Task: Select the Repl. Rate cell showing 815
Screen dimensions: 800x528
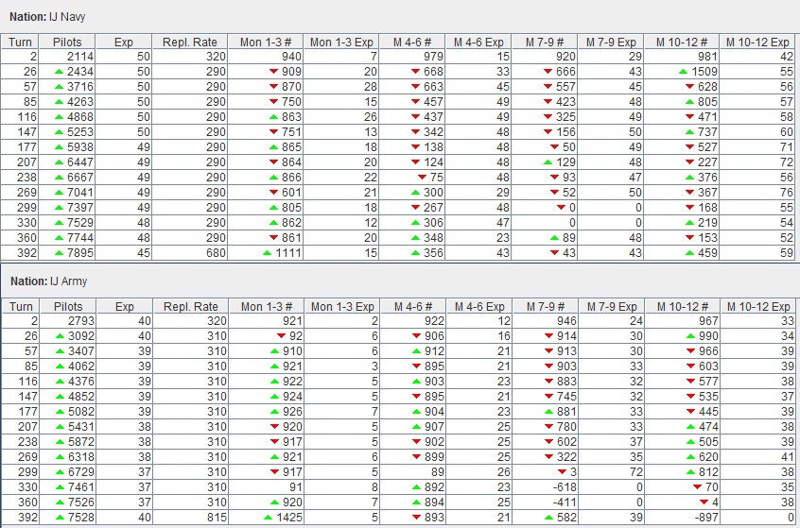Action: click(191, 518)
